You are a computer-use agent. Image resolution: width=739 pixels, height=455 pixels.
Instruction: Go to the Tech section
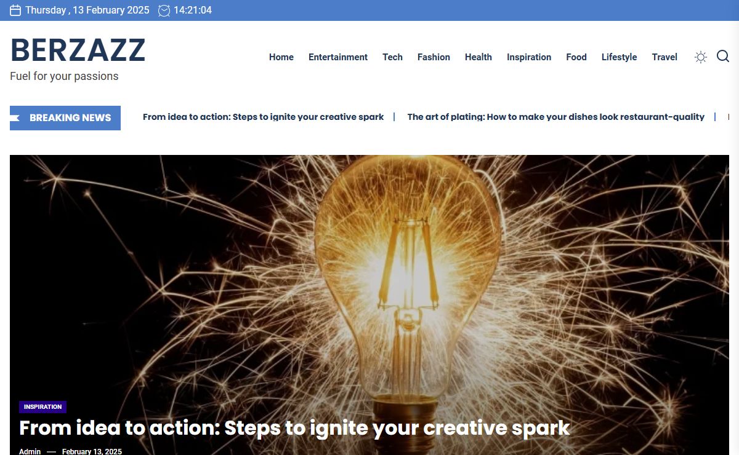pos(392,57)
